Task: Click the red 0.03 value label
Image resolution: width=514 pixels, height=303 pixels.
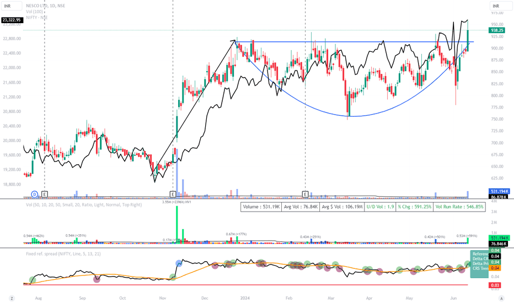Action: [x=495, y=285]
